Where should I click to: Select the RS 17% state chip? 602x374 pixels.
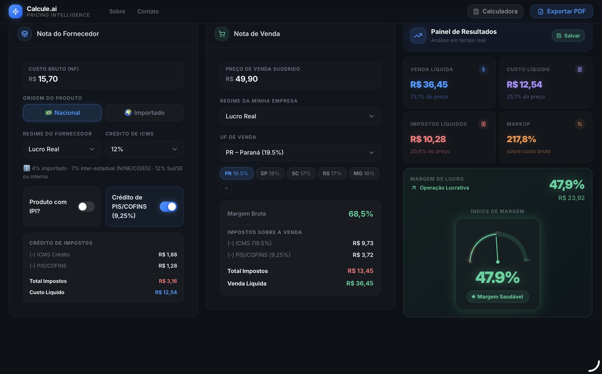pyautogui.click(x=332, y=173)
